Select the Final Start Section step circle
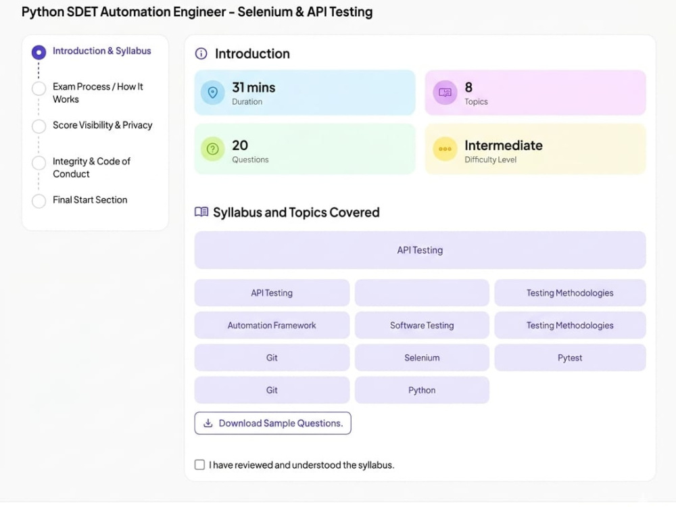676x507 pixels. click(x=39, y=201)
